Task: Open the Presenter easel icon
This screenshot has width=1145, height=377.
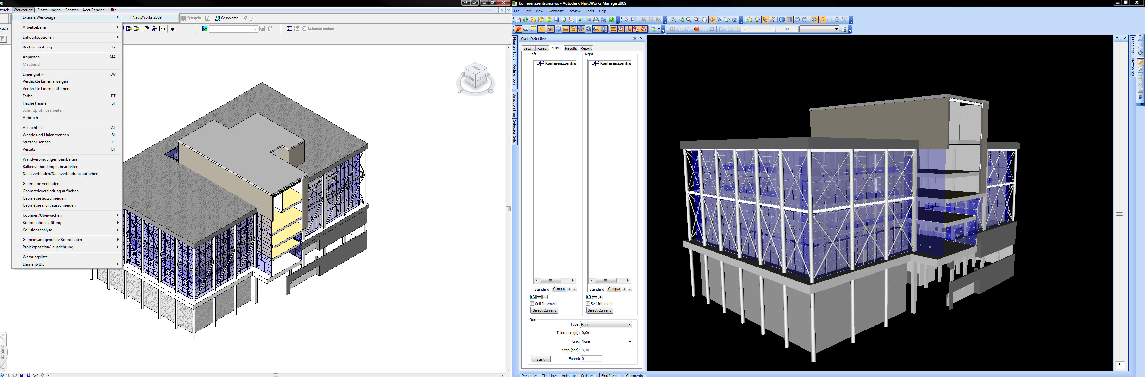Action: pyautogui.click(x=613, y=29)
